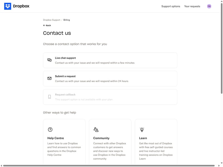Open the MG account avatar menu
Screen dimensions: 223x167
(209, 6)
